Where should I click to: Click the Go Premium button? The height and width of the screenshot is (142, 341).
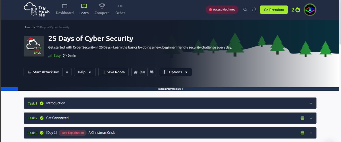(274, 10)
